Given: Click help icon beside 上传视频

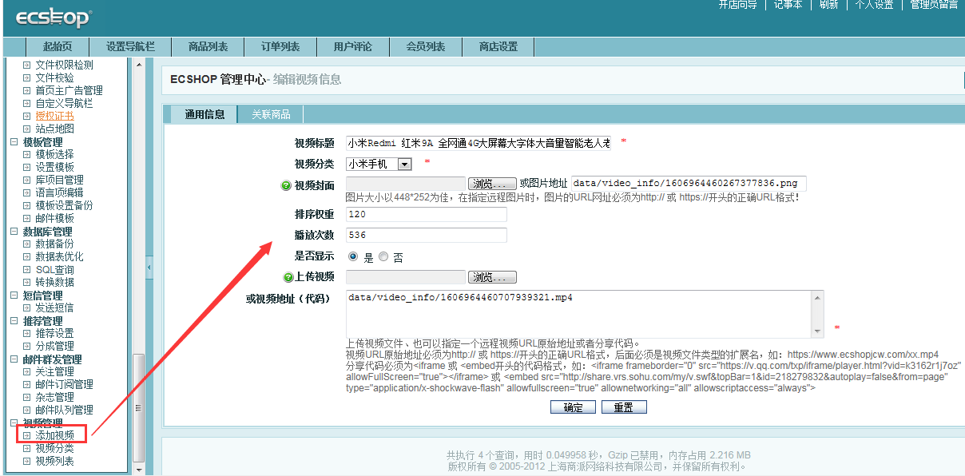Looking at the screenshot, I should [288, 277].
